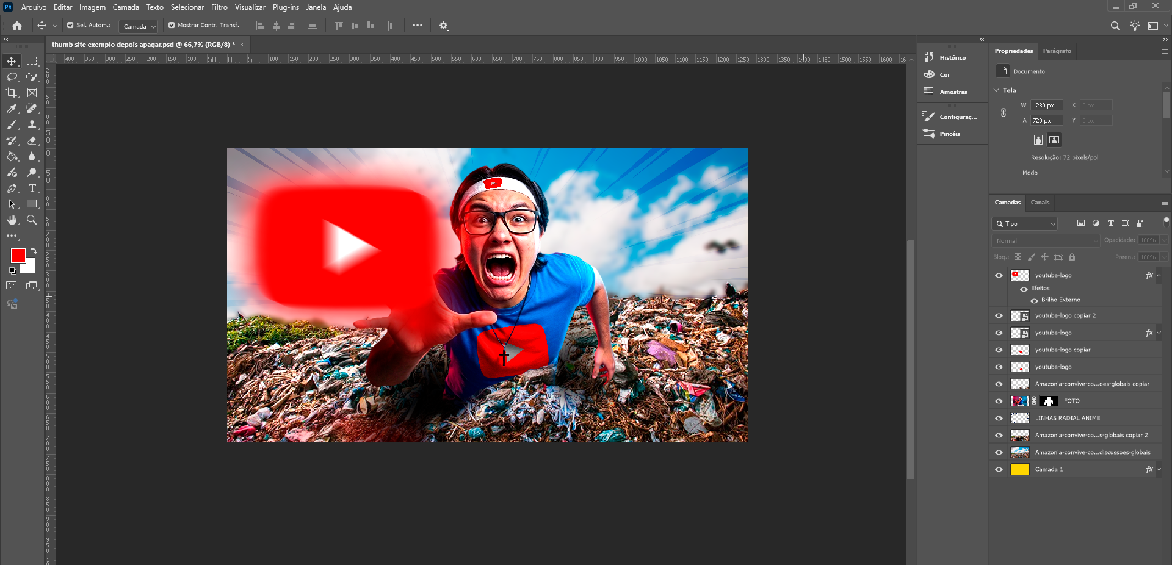Open the Camada auto-select dropdown
1172x565 pixels.
(x=138, y=26)
